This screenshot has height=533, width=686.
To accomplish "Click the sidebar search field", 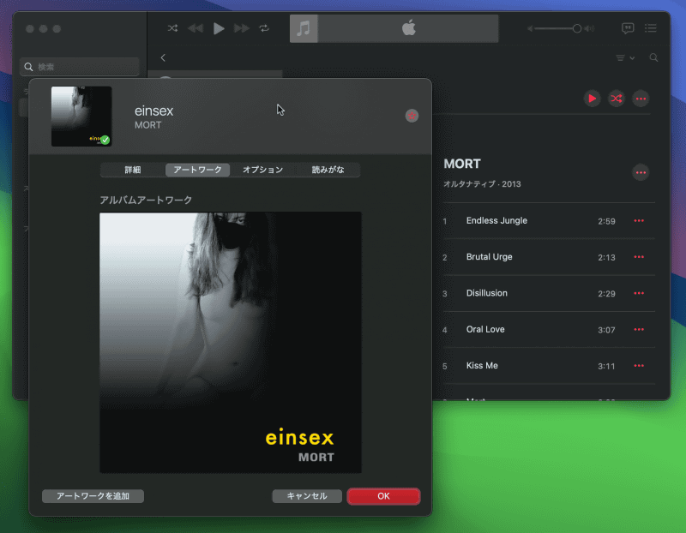I will coord(79,66).
